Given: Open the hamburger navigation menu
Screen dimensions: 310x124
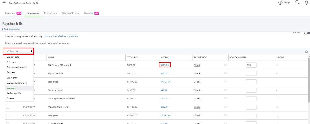Looking at the screenshot, I should click(4, 3).
